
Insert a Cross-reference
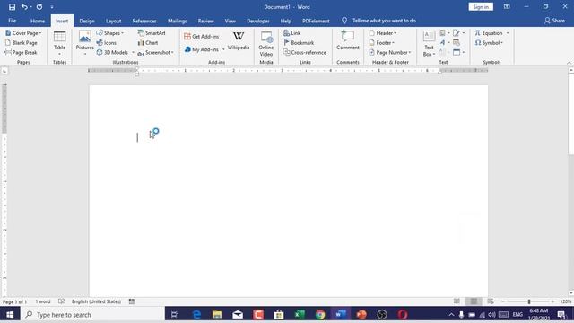(x=305, y=52)
